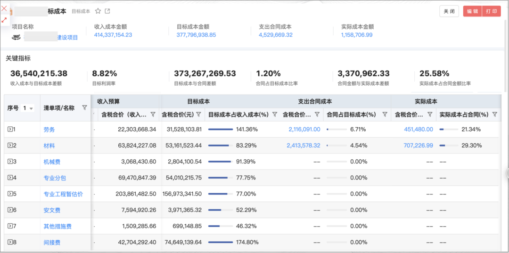509x253 pixels.
Task: Open 收入成本金额 value 414,337,154.23
Action: 113,35
